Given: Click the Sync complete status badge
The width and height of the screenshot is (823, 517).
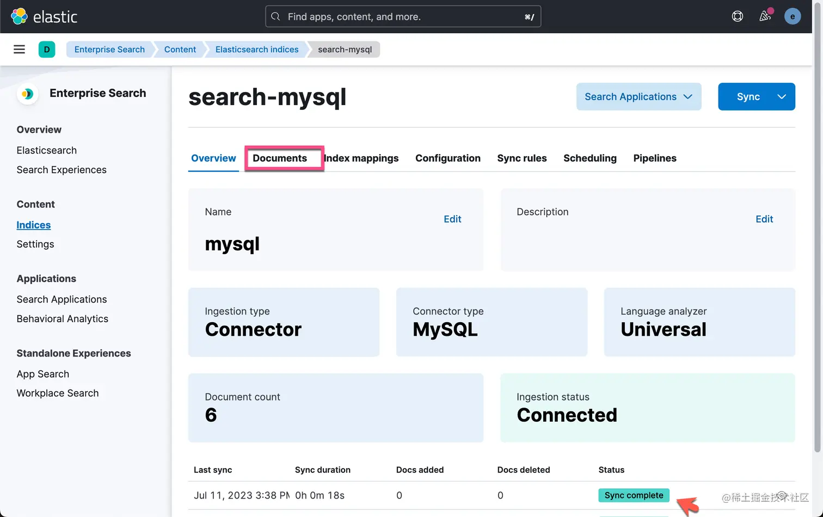Looking at the screenshot, I should coord(634,495).
